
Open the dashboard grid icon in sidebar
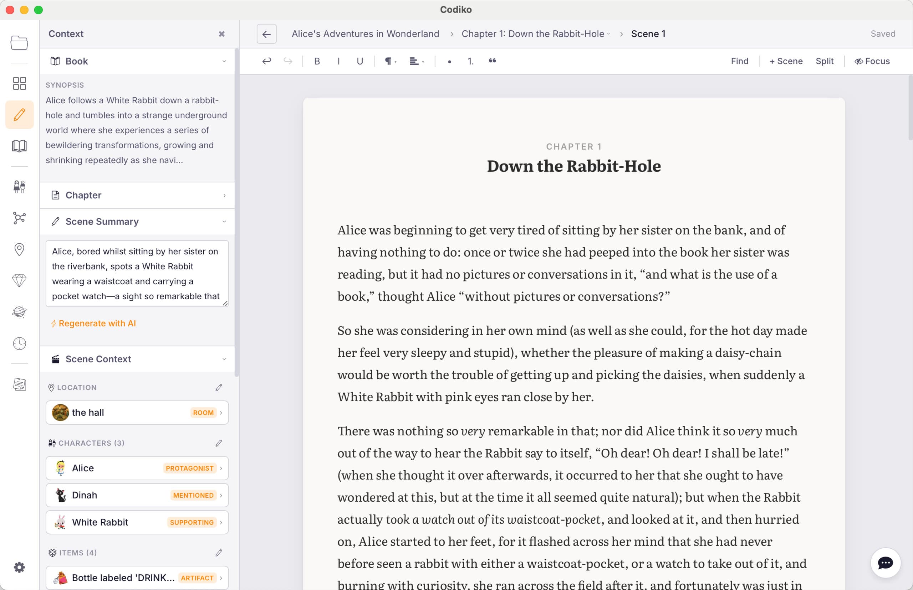pos(19,83)
